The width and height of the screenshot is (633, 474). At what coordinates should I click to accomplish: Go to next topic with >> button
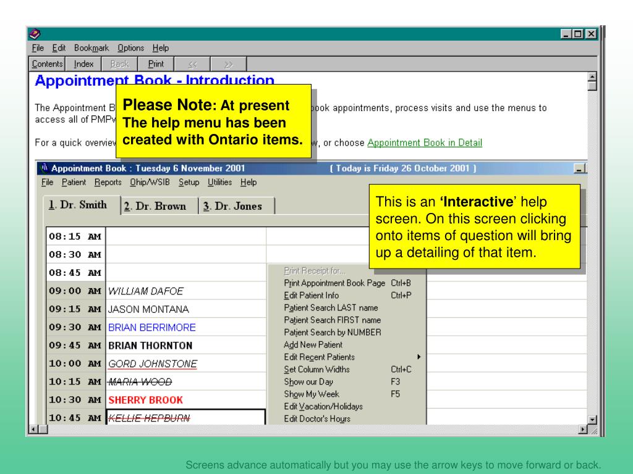(x=229, y=64)
